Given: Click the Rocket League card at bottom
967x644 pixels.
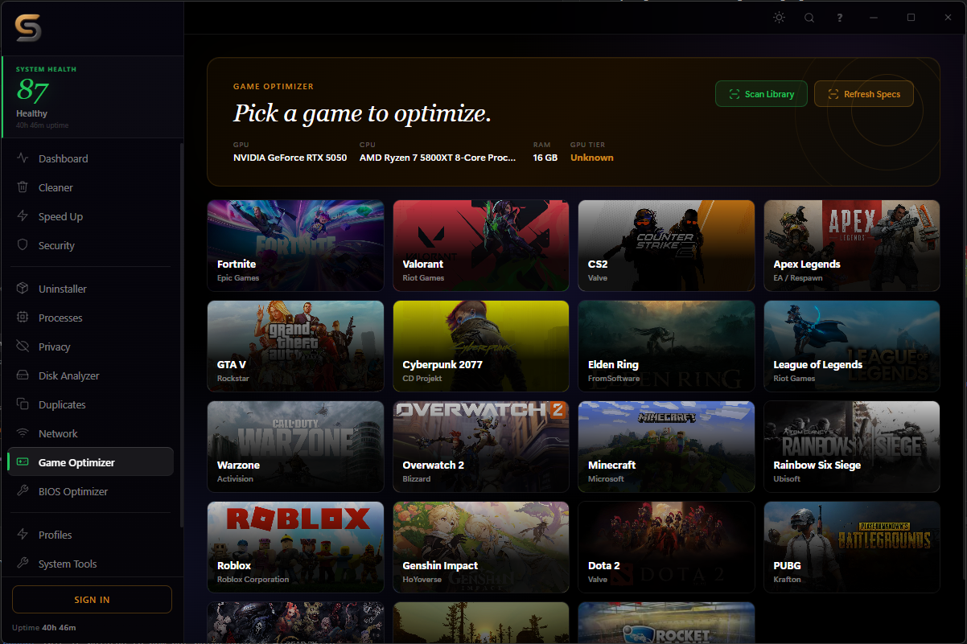Looking at the screenshot, I should click(666, 622).
